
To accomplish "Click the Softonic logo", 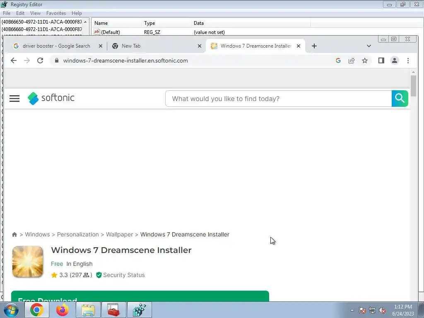I will [51, 98].
